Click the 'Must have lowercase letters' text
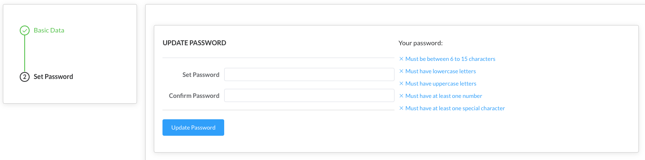The image size is (645, 160). tap(441, 71)
